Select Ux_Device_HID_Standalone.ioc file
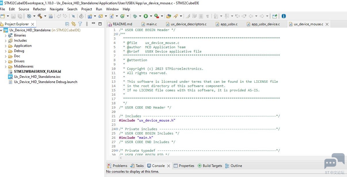347x177 pixels. coord(37,77)
